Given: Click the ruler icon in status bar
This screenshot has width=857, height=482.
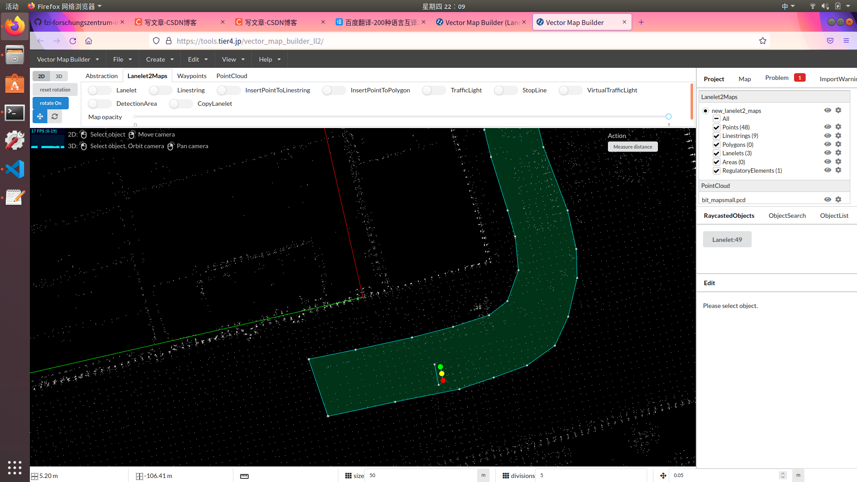Looking at the screenshot, I should [244, 476].
